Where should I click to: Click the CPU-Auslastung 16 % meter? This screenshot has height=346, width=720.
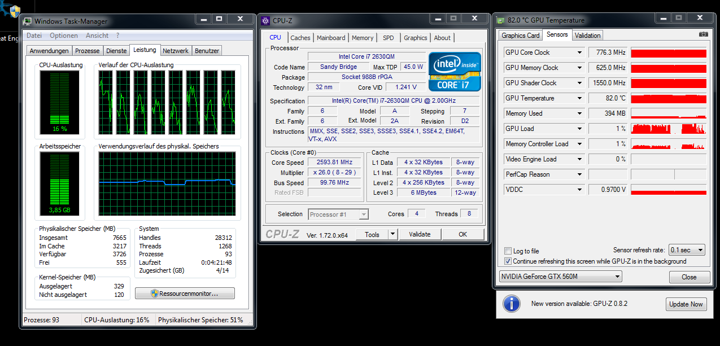[59, 102]
